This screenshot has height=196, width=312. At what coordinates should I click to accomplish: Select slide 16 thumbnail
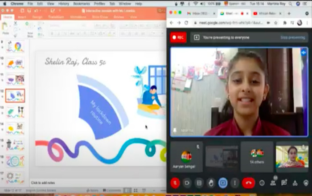(x=15, y=161)
